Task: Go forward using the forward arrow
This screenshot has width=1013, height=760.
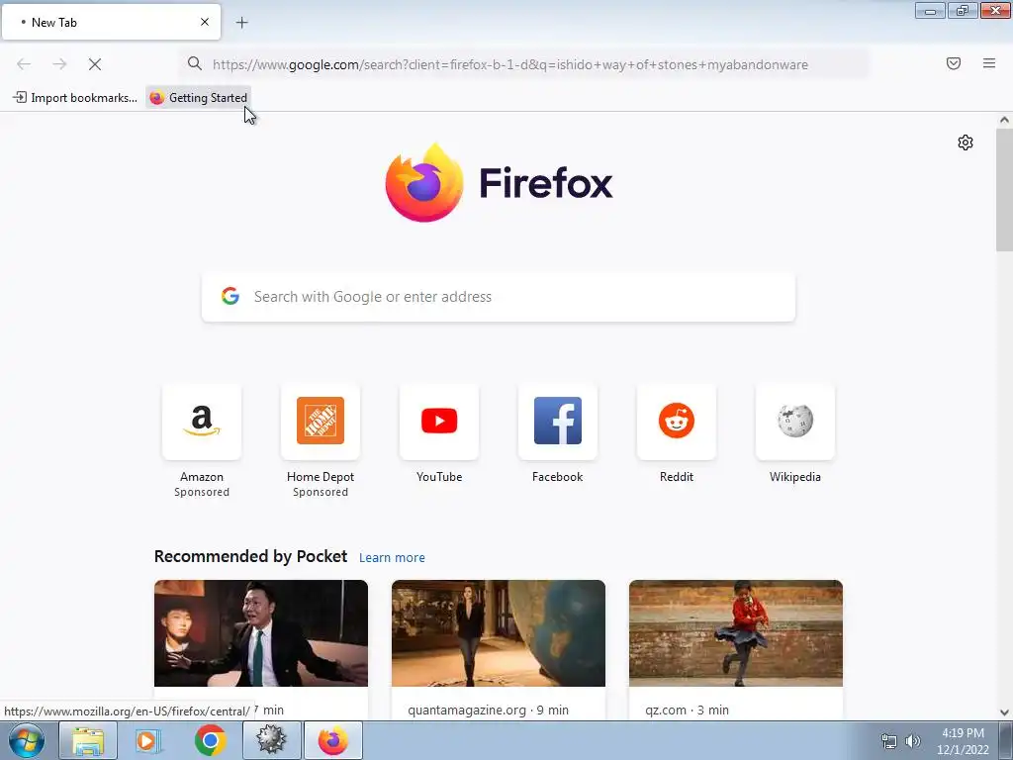Action: 59,64
